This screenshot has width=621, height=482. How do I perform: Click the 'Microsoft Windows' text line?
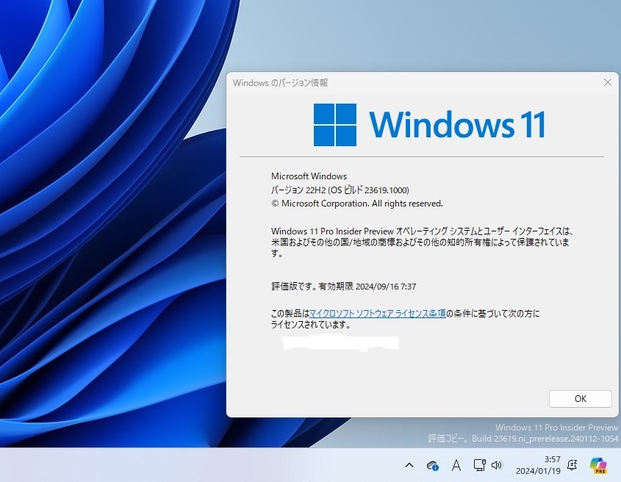tap(309, 176)
